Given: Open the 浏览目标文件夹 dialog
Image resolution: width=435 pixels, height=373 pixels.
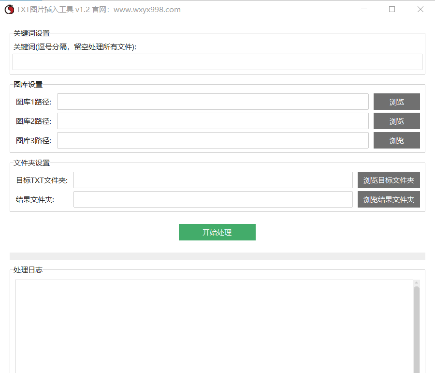Looking at the screenshot, I should pyautogui.click(x=389, y=180).
